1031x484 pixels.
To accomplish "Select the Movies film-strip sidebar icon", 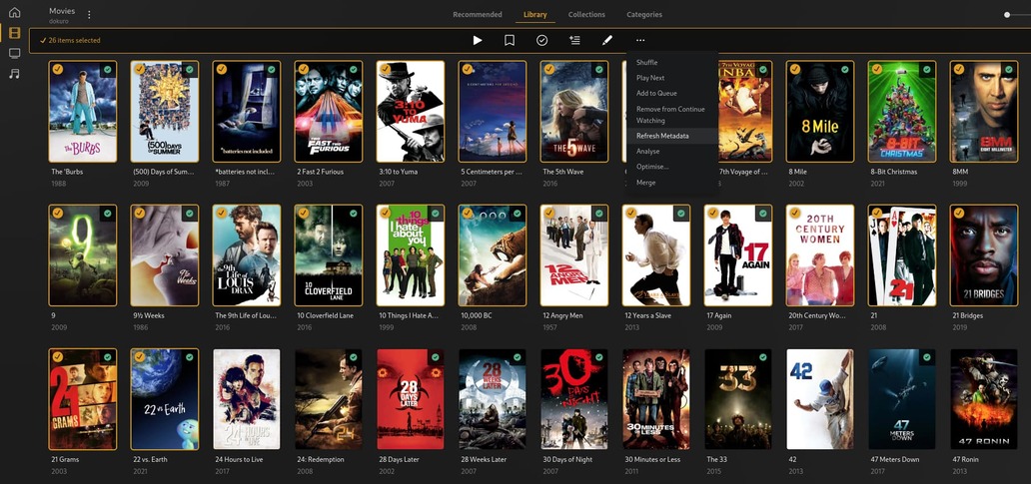I will point(14,33).
